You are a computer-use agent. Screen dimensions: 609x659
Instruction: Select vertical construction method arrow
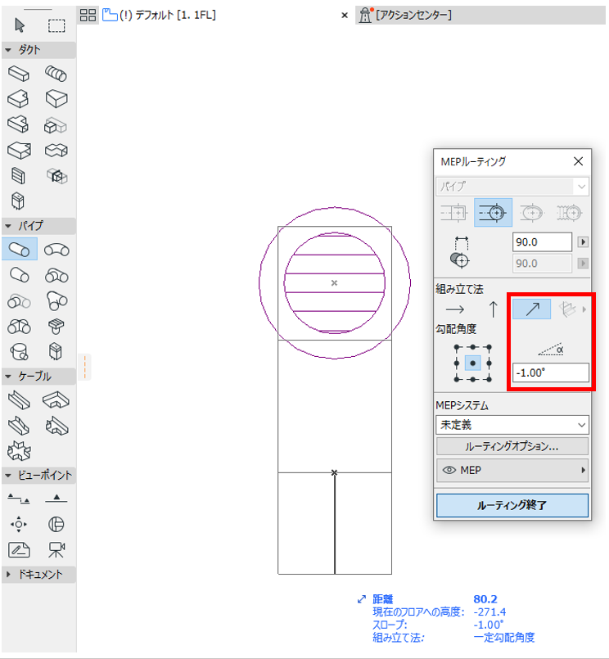tap(493, 309)
